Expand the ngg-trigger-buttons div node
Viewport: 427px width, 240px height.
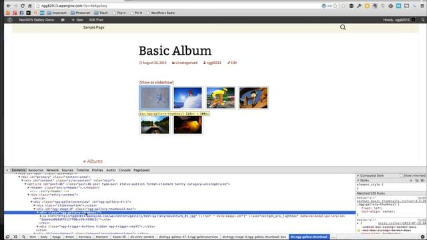[x=37, y=227]
